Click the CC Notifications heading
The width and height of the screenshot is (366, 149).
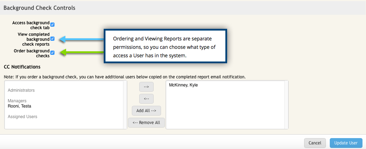(x=22, y=67)
